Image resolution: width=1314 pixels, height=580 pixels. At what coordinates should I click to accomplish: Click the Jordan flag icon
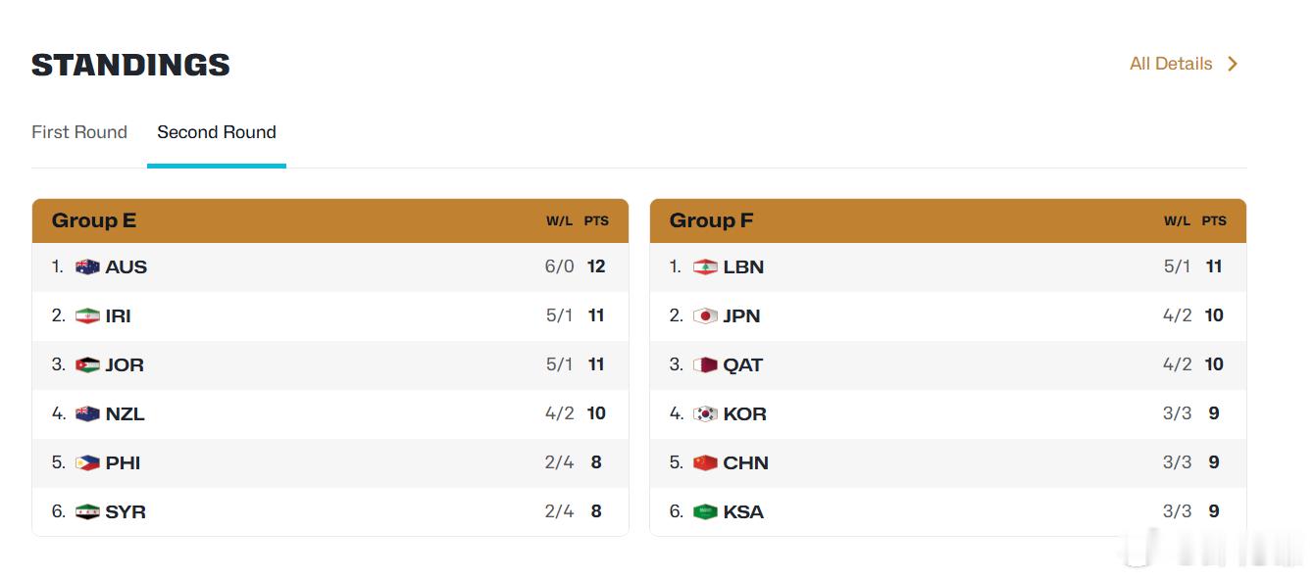point(87,364)
